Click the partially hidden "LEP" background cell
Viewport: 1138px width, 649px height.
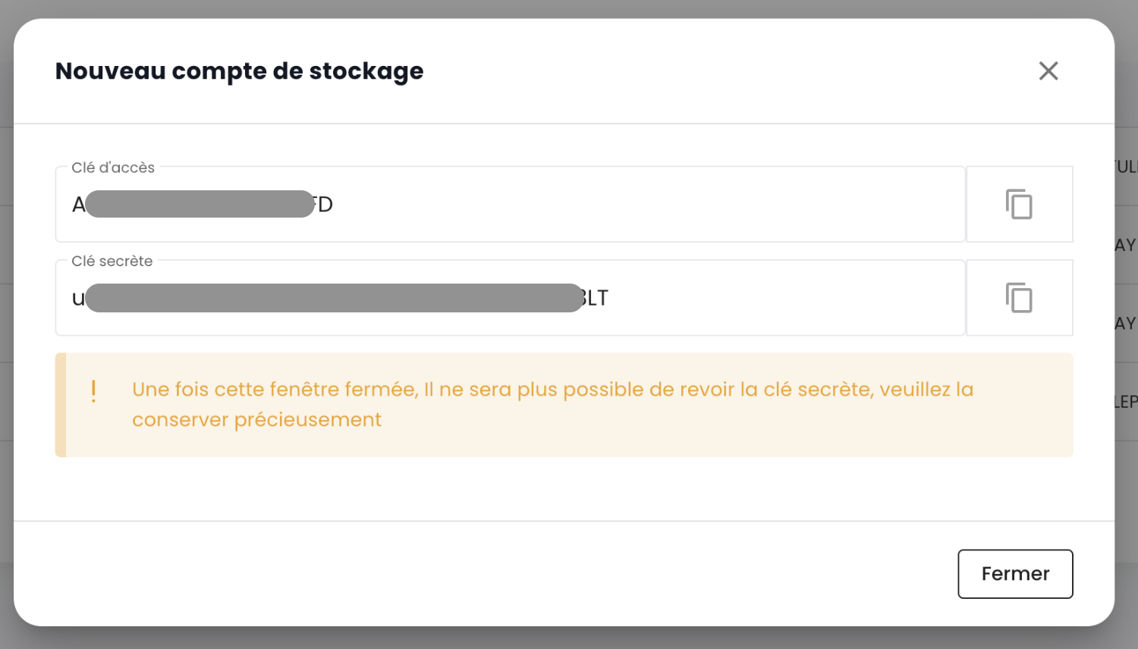coord(1127,402)
